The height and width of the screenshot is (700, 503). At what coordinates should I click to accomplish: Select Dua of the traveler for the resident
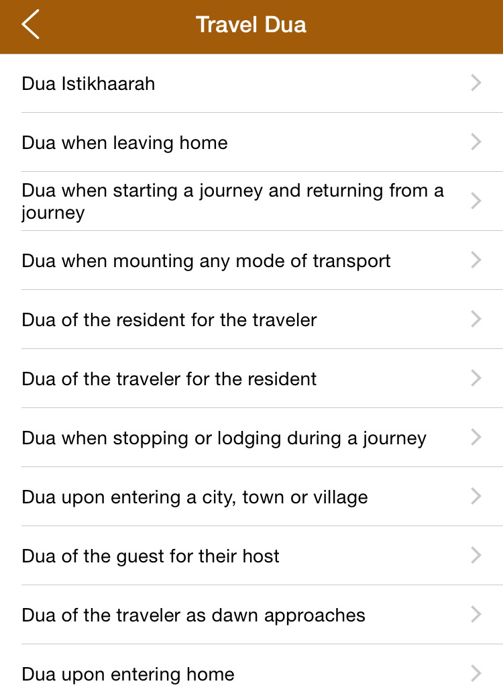(x=169, y=379)
